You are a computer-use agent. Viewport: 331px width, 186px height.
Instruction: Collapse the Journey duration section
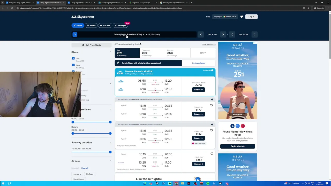(x=110, y=142)
